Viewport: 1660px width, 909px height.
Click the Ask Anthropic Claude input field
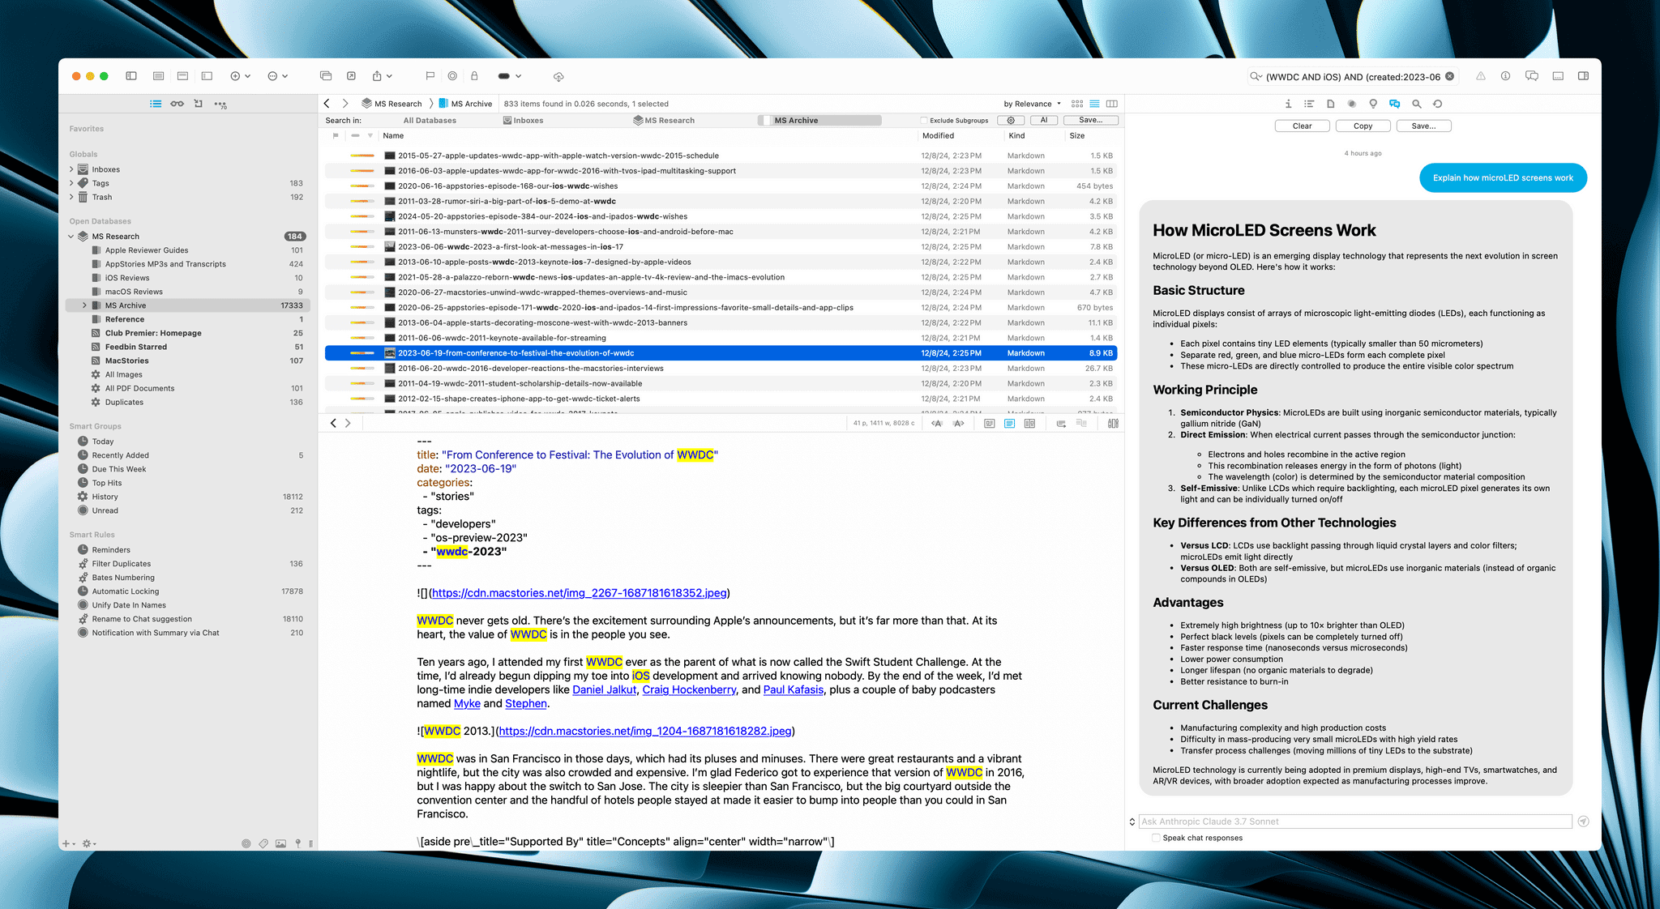click(1355, 822)
